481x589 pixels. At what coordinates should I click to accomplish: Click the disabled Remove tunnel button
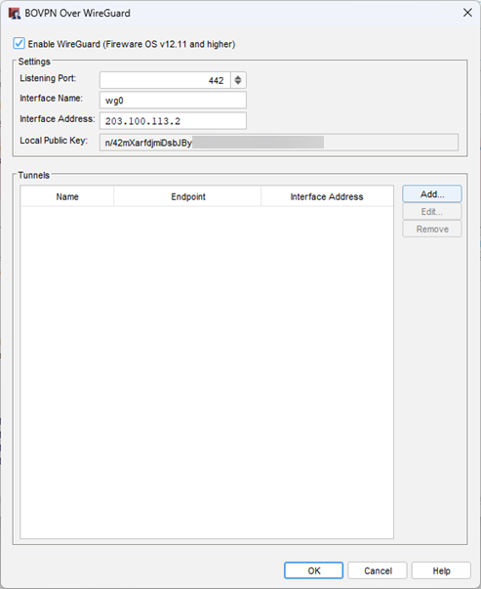[432, 229]
